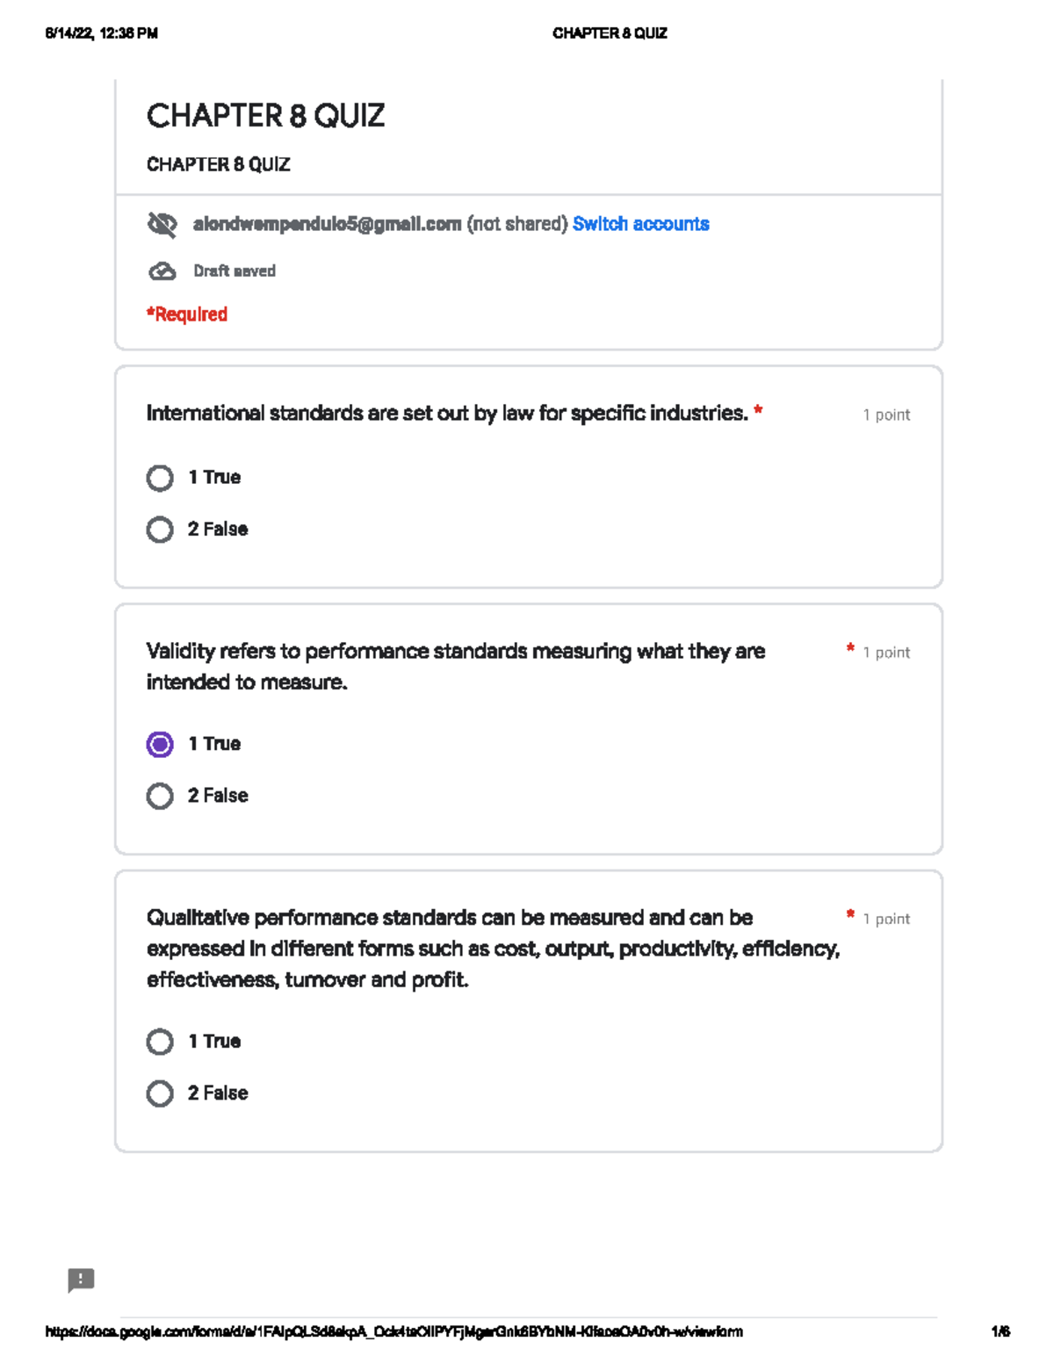Select False for international standards question
The width and height of the screenshot is (1054, 1364).
pos(160,530)
